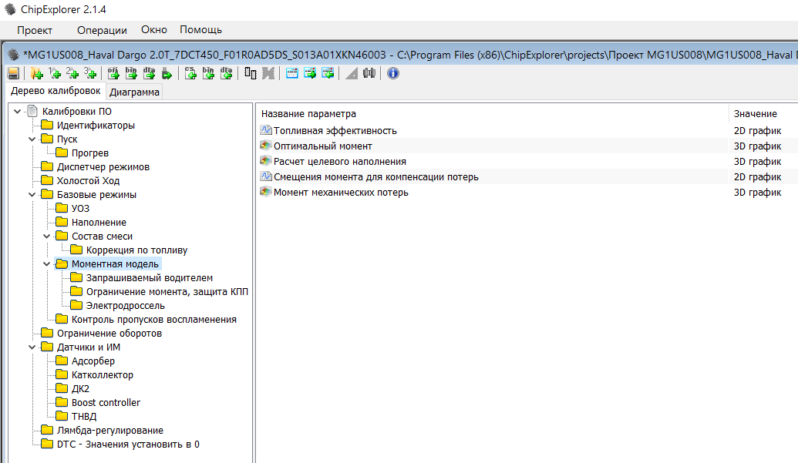This screenshot has height=463, width=798.
Task: Click the 'ori' export toolbar icon
Action: (x=113, y=73)
